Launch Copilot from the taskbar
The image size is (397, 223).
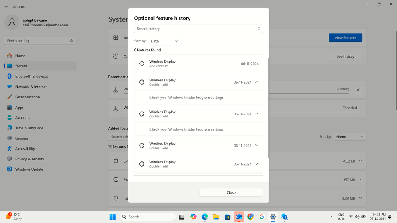pos(194,217)
